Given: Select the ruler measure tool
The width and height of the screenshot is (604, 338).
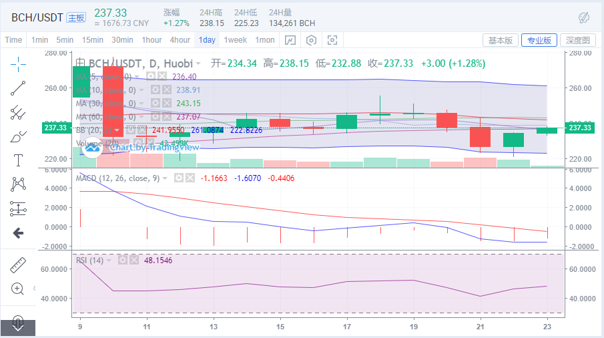Looking at the screenshot, I should (18, 265).
